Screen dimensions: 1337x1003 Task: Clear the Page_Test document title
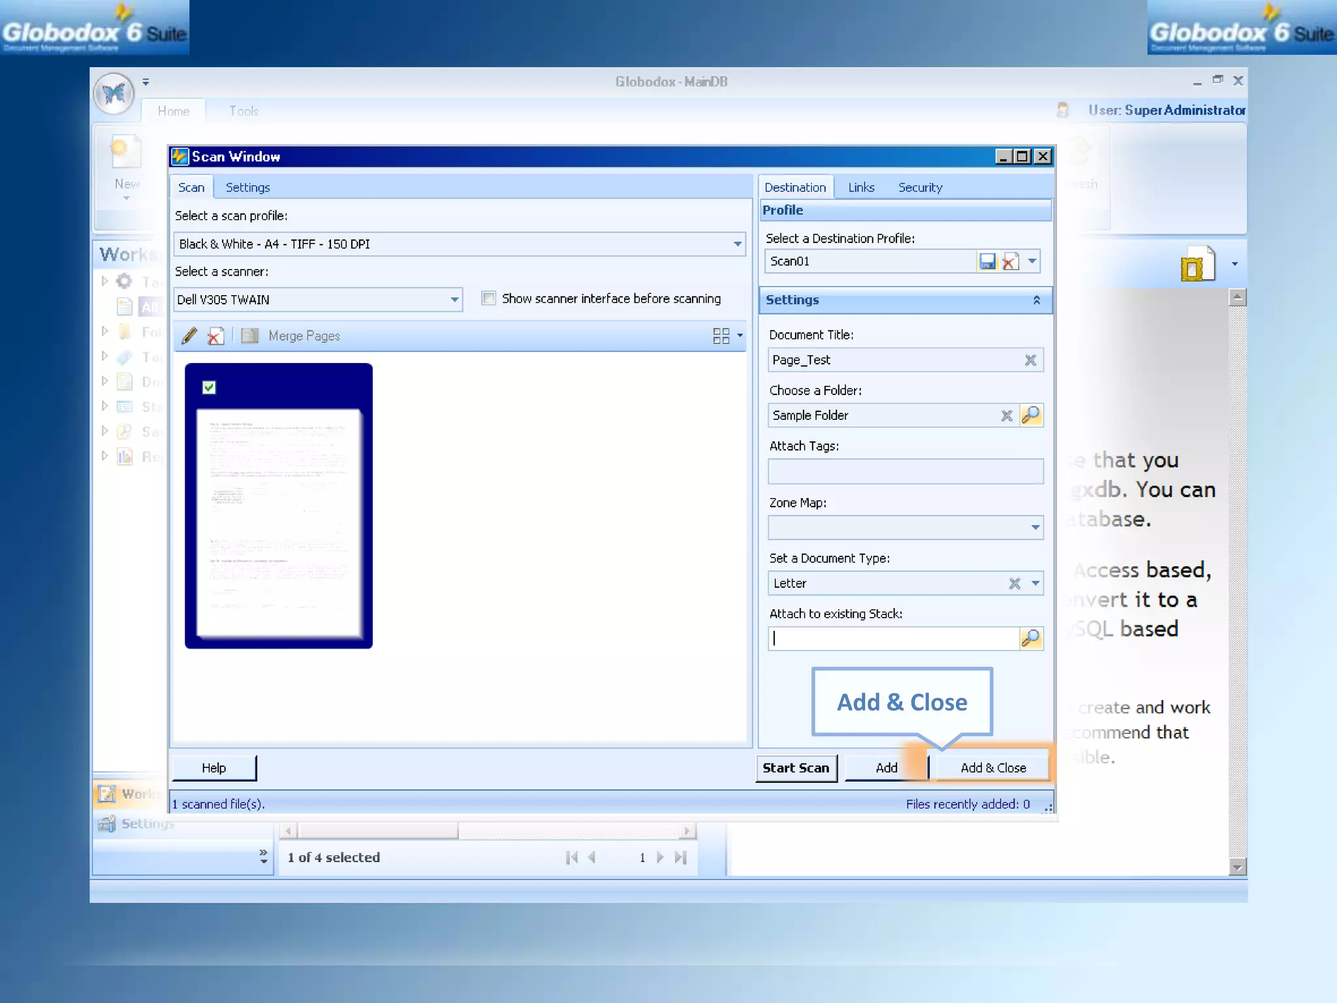(x=1030, y=360)
